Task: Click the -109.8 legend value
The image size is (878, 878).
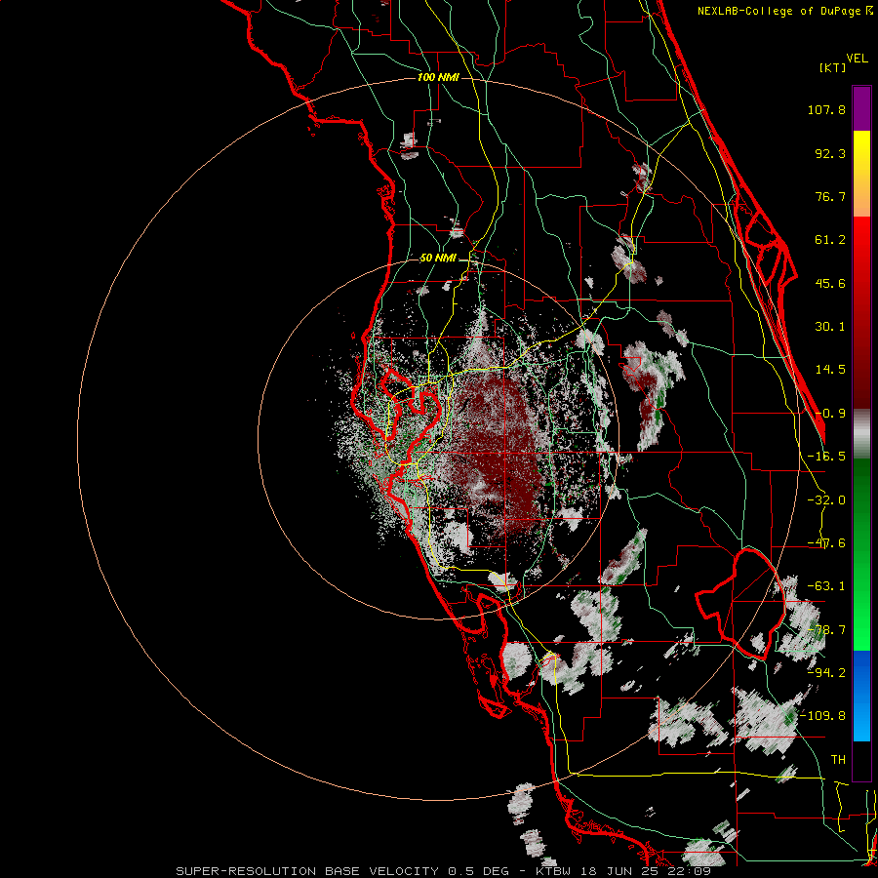Action: (822, 716)
